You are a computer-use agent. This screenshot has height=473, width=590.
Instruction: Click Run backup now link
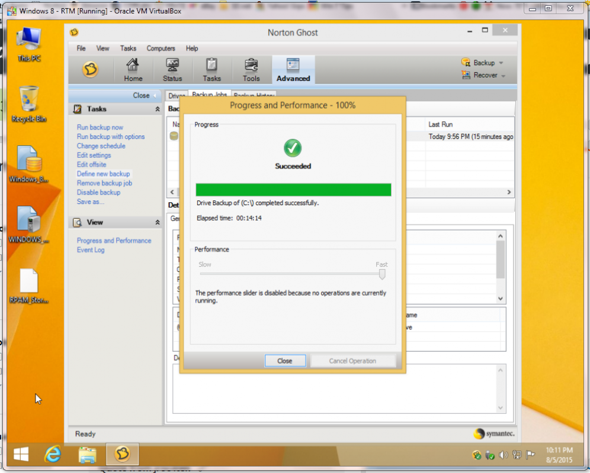pos(100,127)
